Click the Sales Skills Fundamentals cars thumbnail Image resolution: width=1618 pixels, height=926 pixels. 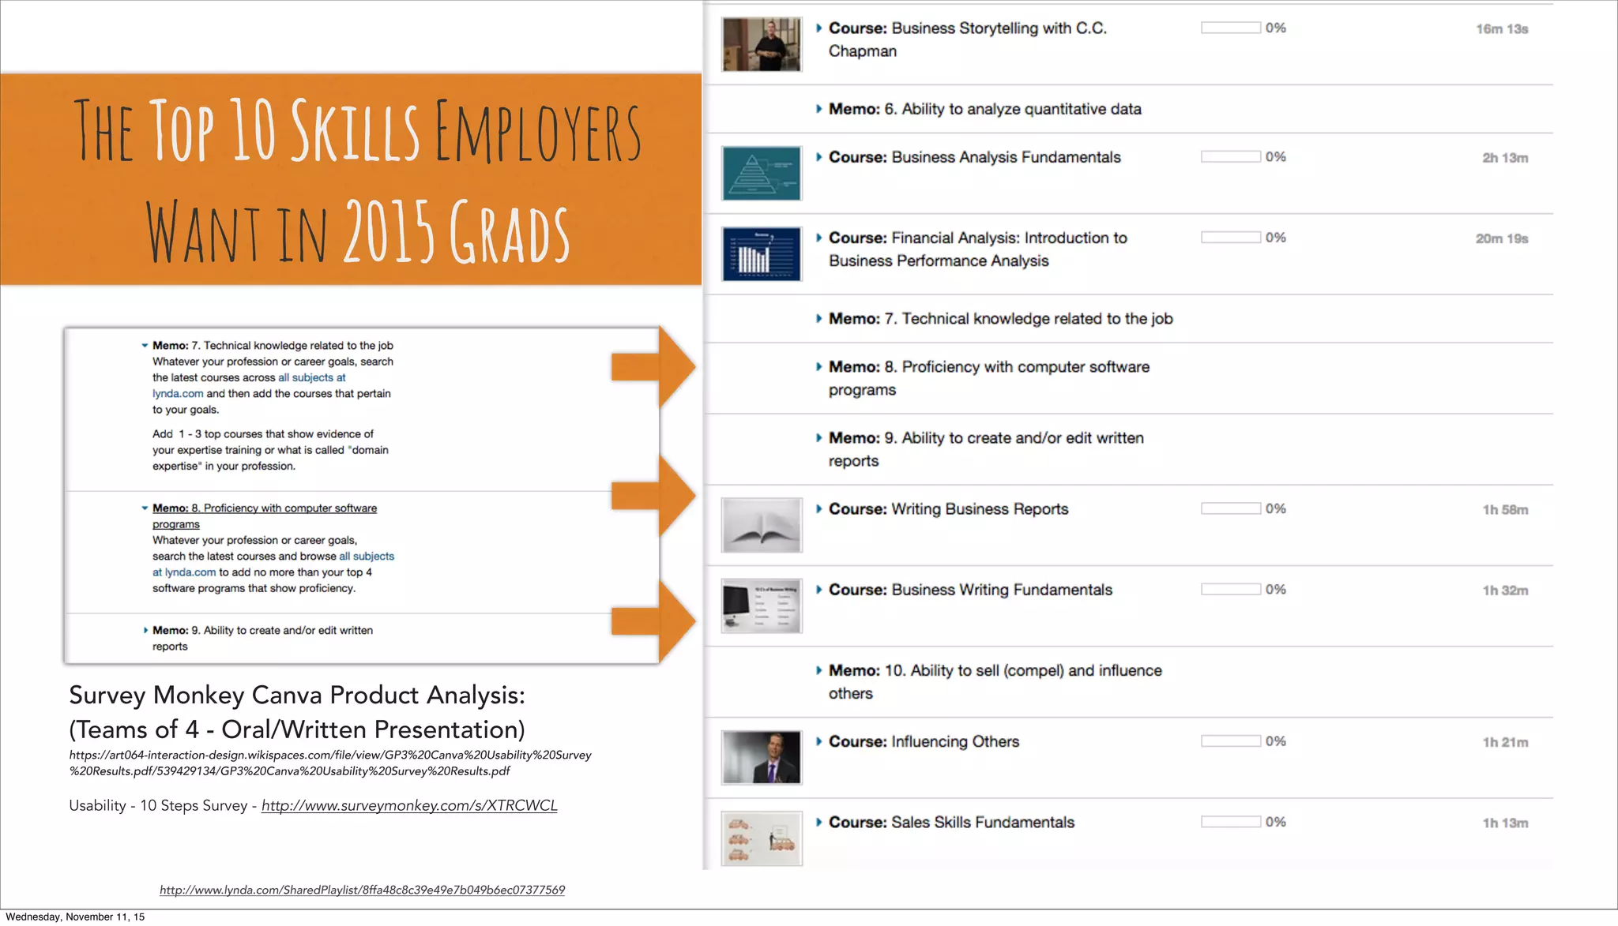tap(762, 838)
